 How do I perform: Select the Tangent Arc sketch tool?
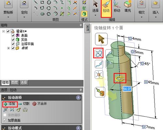click(55, 2)
